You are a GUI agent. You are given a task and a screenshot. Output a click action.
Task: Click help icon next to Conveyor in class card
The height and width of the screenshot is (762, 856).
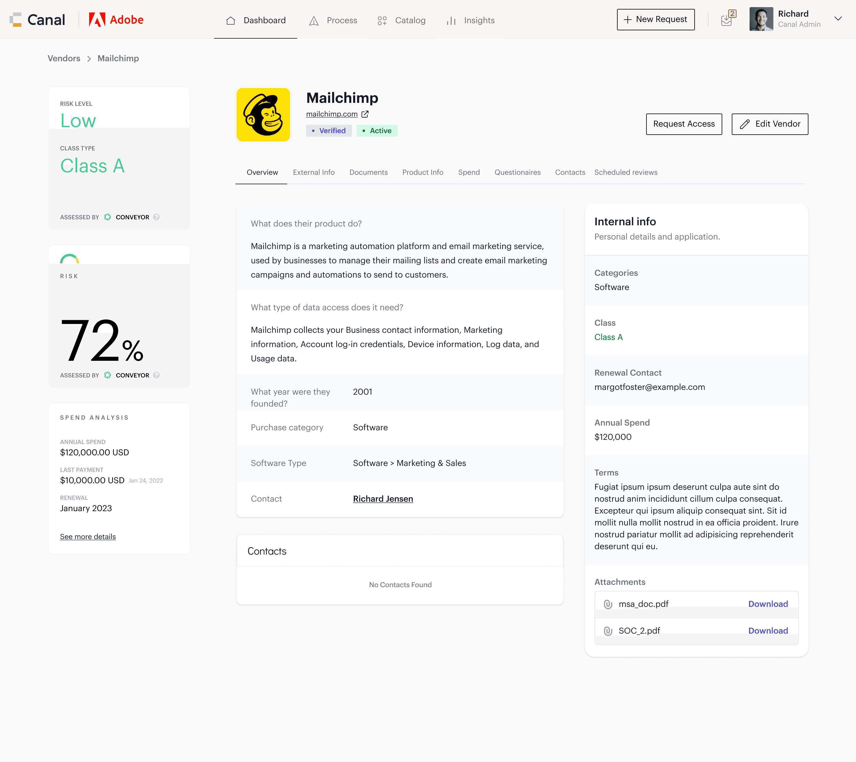pyautogui.click(x=156, y=217)
